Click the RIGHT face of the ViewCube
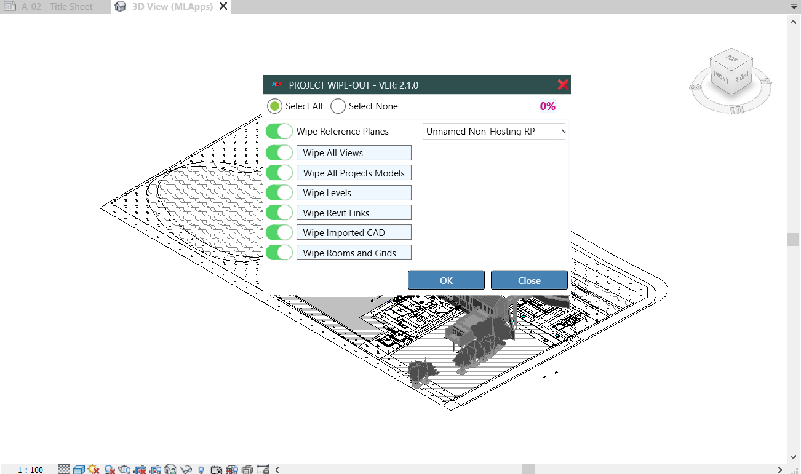 pos(742,77)
